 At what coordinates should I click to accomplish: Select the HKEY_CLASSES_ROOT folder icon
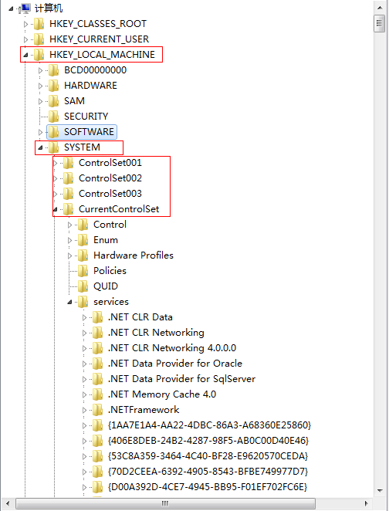coord(39,24)
